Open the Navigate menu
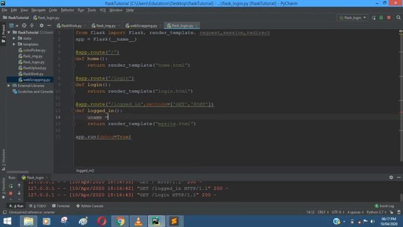This screenshot has height=227, width=403. pyautogui.click(x=38, y=10)
